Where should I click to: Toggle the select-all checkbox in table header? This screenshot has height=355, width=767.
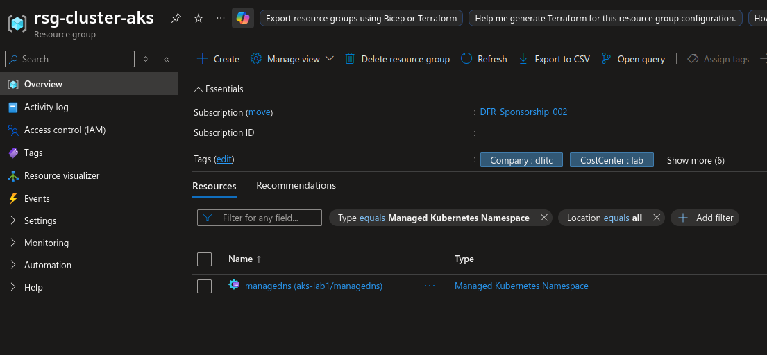(205, 259)
